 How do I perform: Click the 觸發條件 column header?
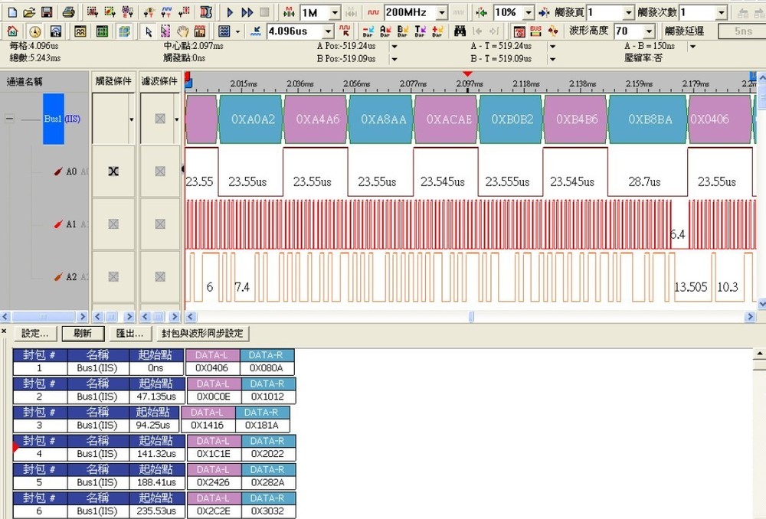click(x=113, y=81)
